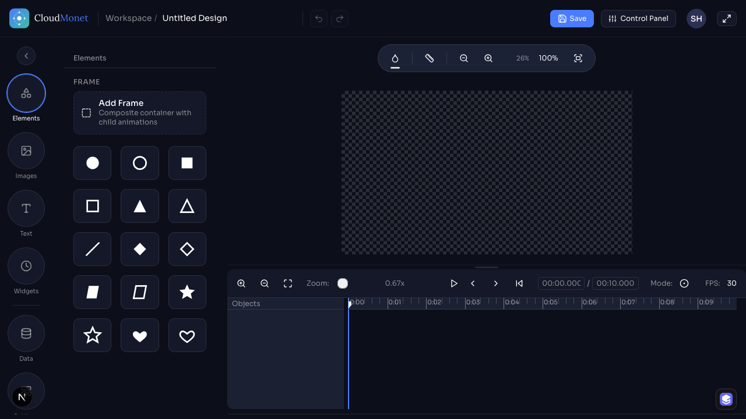The image size is (746, 419).
Task: Add a filled heart shape
Action: (140, 335)
